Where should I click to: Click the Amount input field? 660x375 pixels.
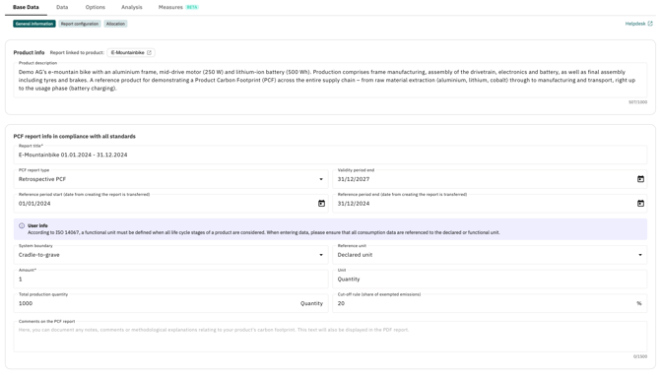pos(170,280)
